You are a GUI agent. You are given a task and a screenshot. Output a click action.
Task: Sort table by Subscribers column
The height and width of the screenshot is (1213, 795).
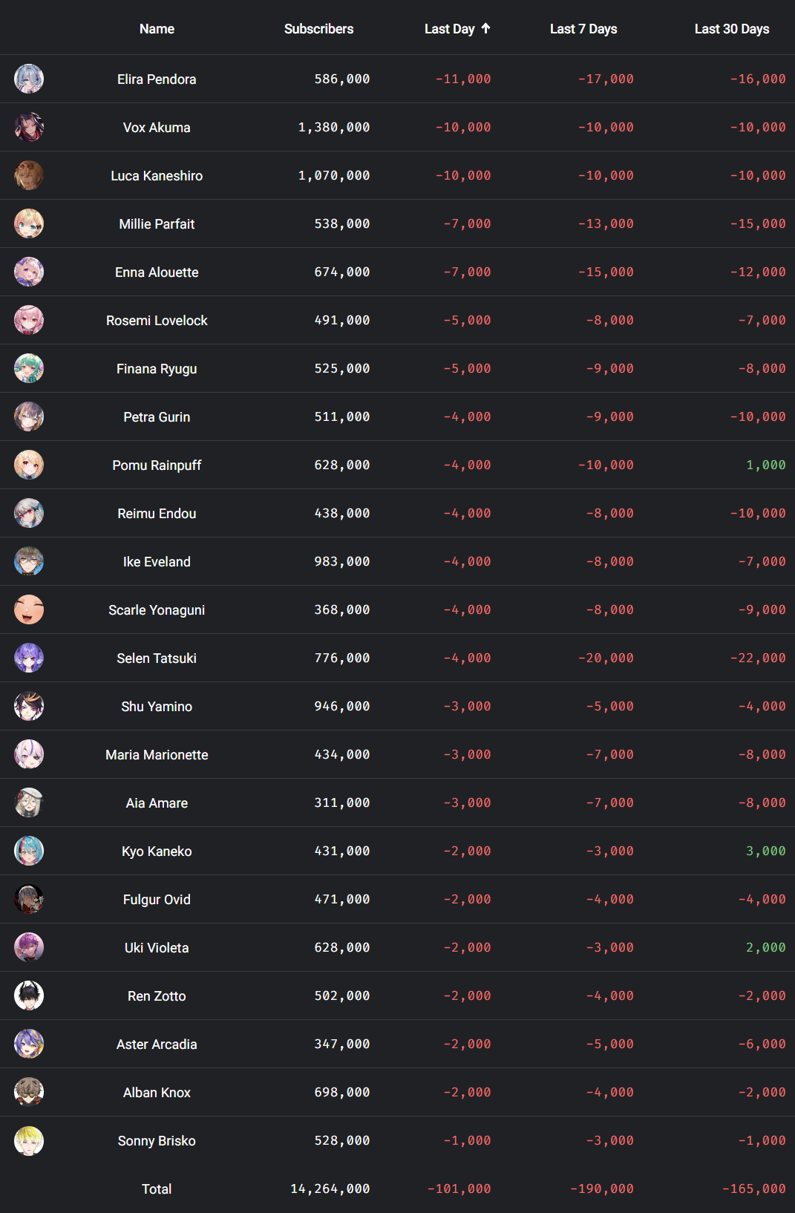pyautogui.click(x=318, y=29)
